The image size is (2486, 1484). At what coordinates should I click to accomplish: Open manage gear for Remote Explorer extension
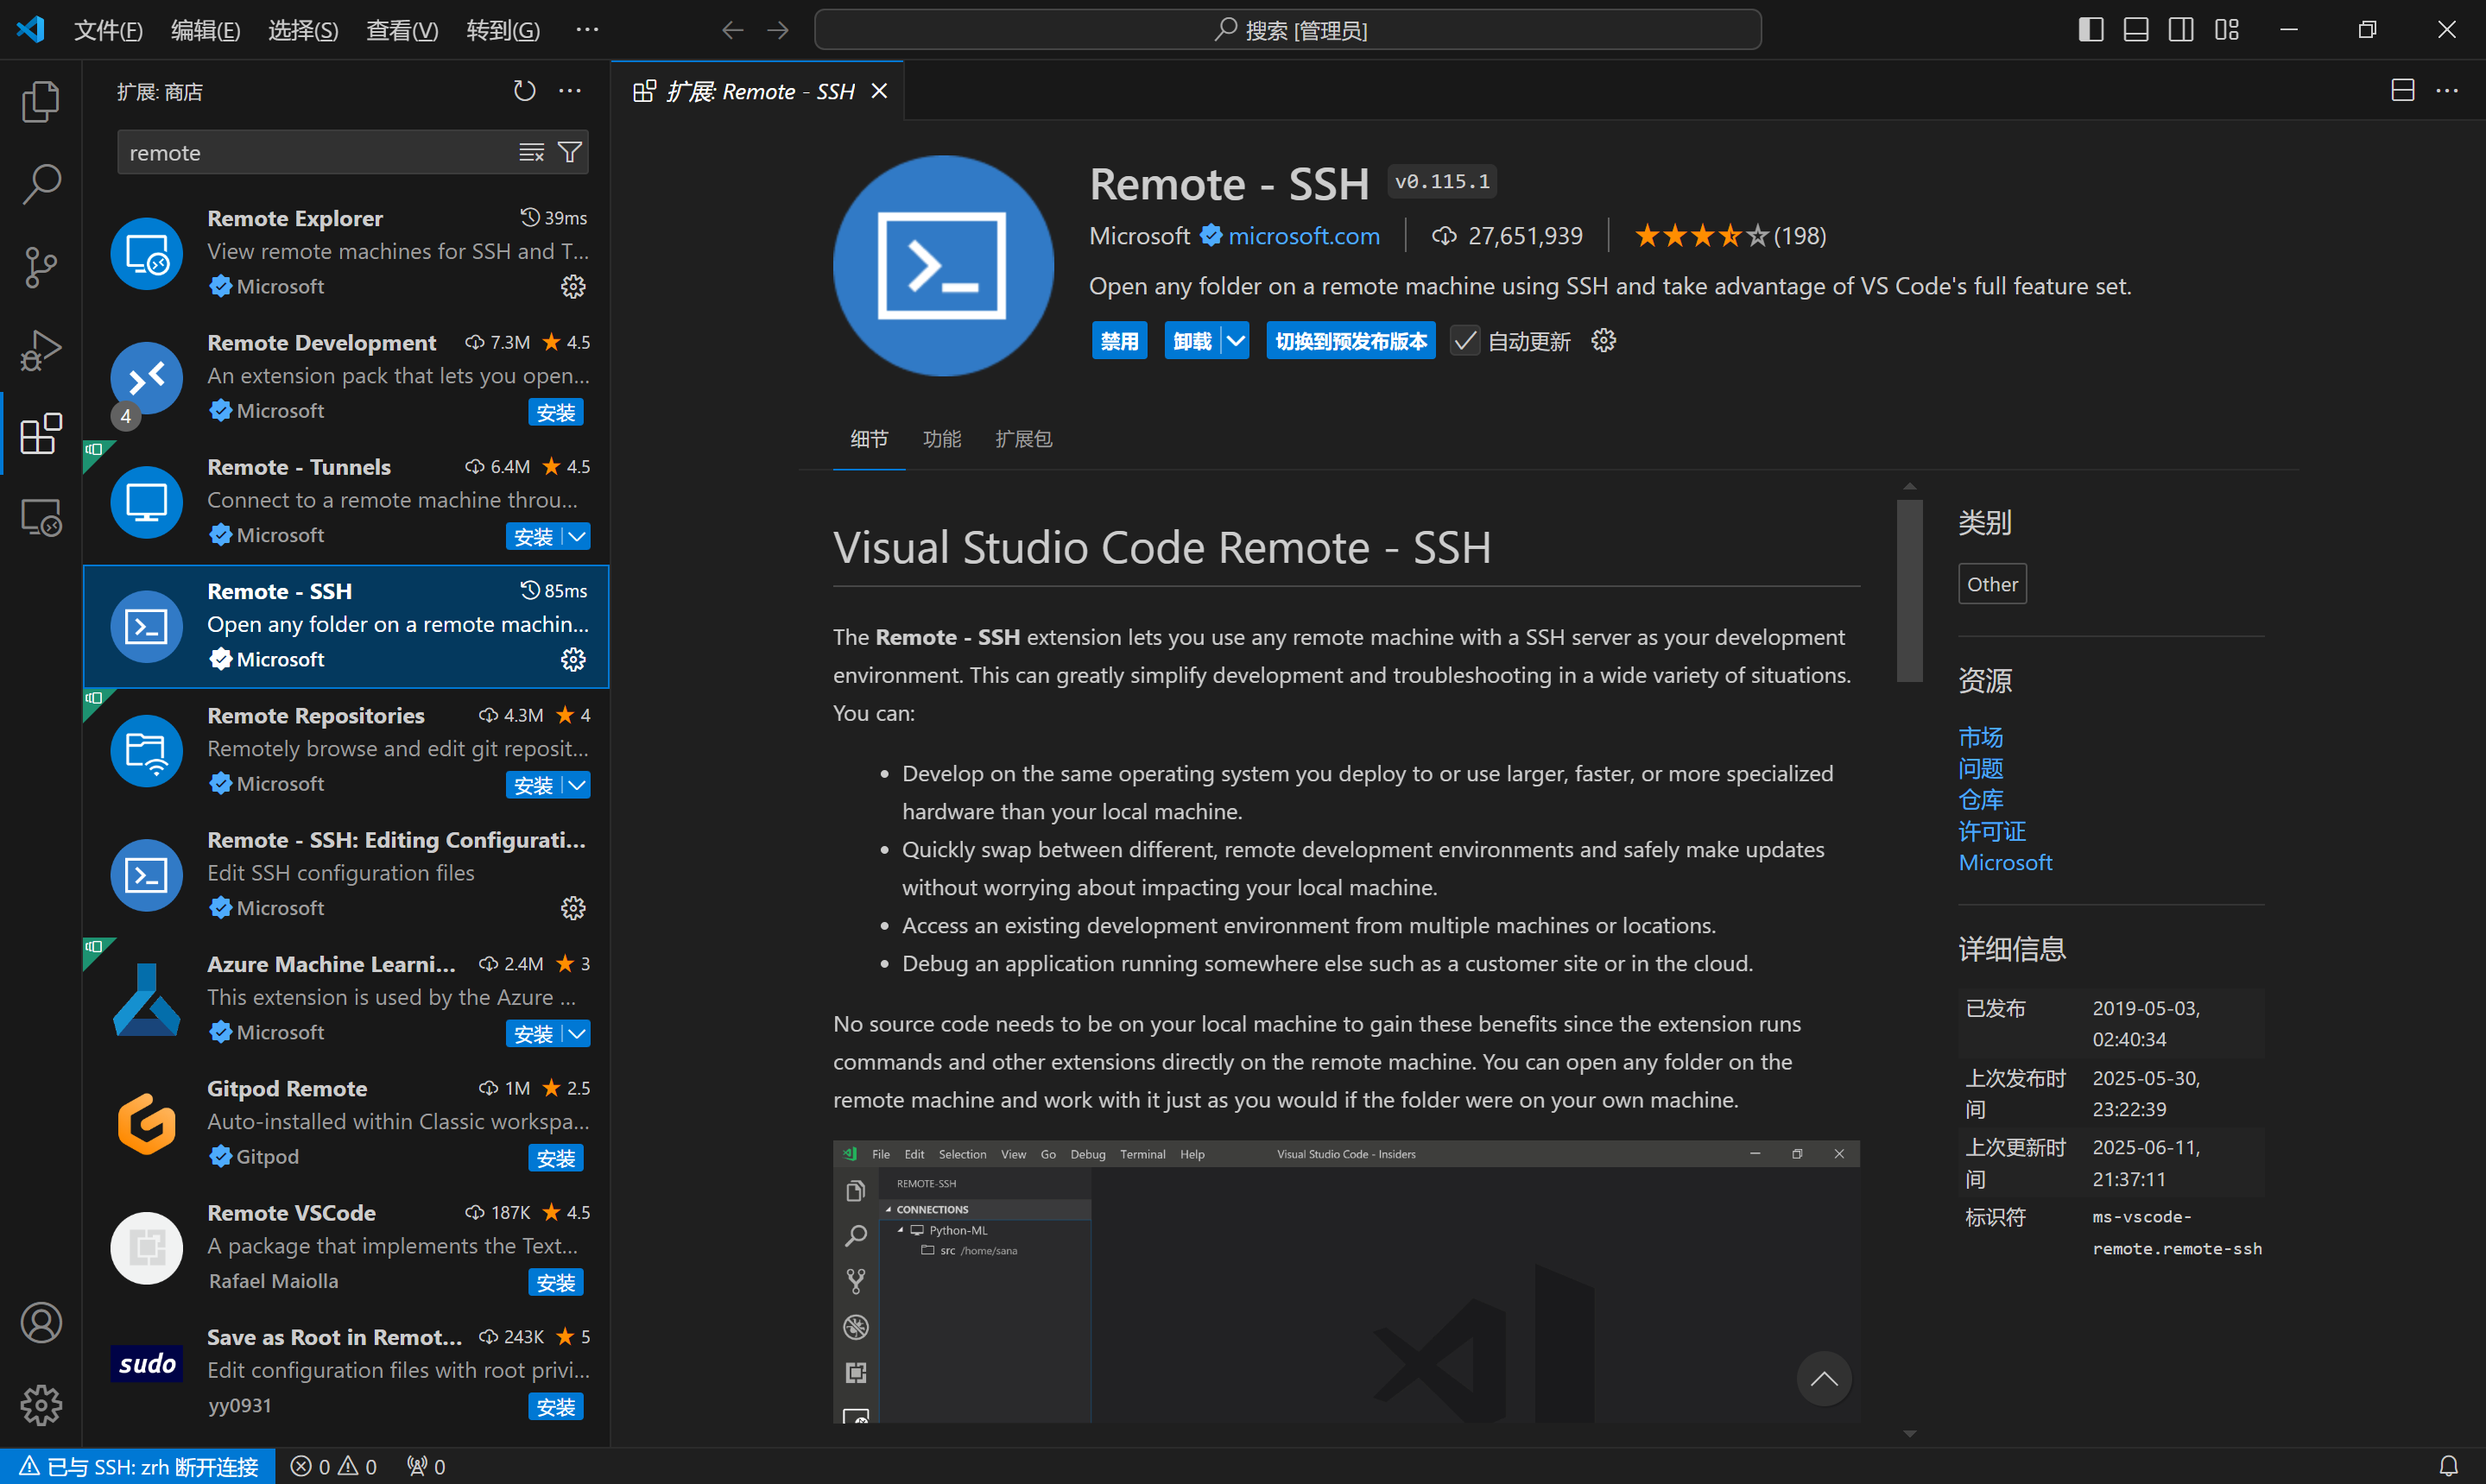click(573, 287)
